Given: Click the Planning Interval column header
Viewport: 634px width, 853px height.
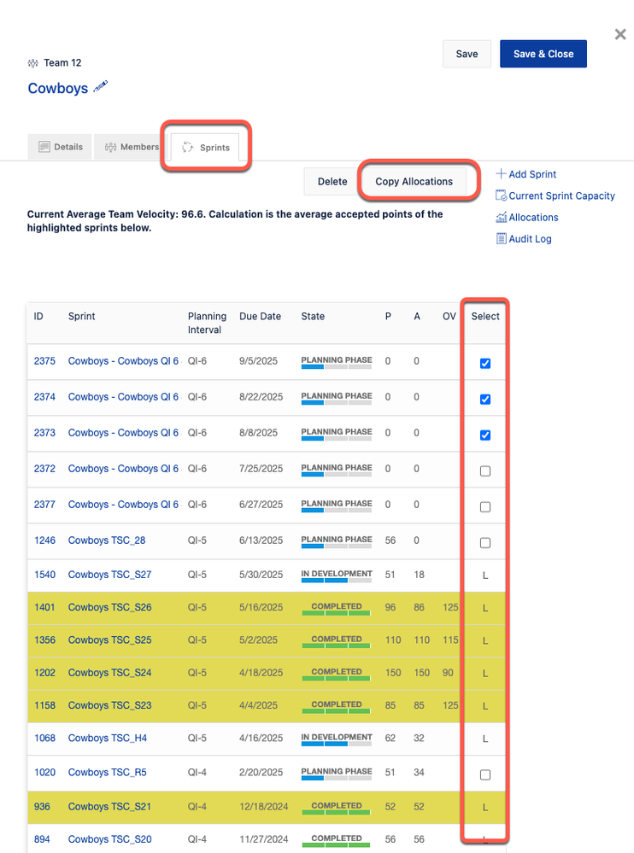Looking at the screenshot, I should click(x=207, y=323).
